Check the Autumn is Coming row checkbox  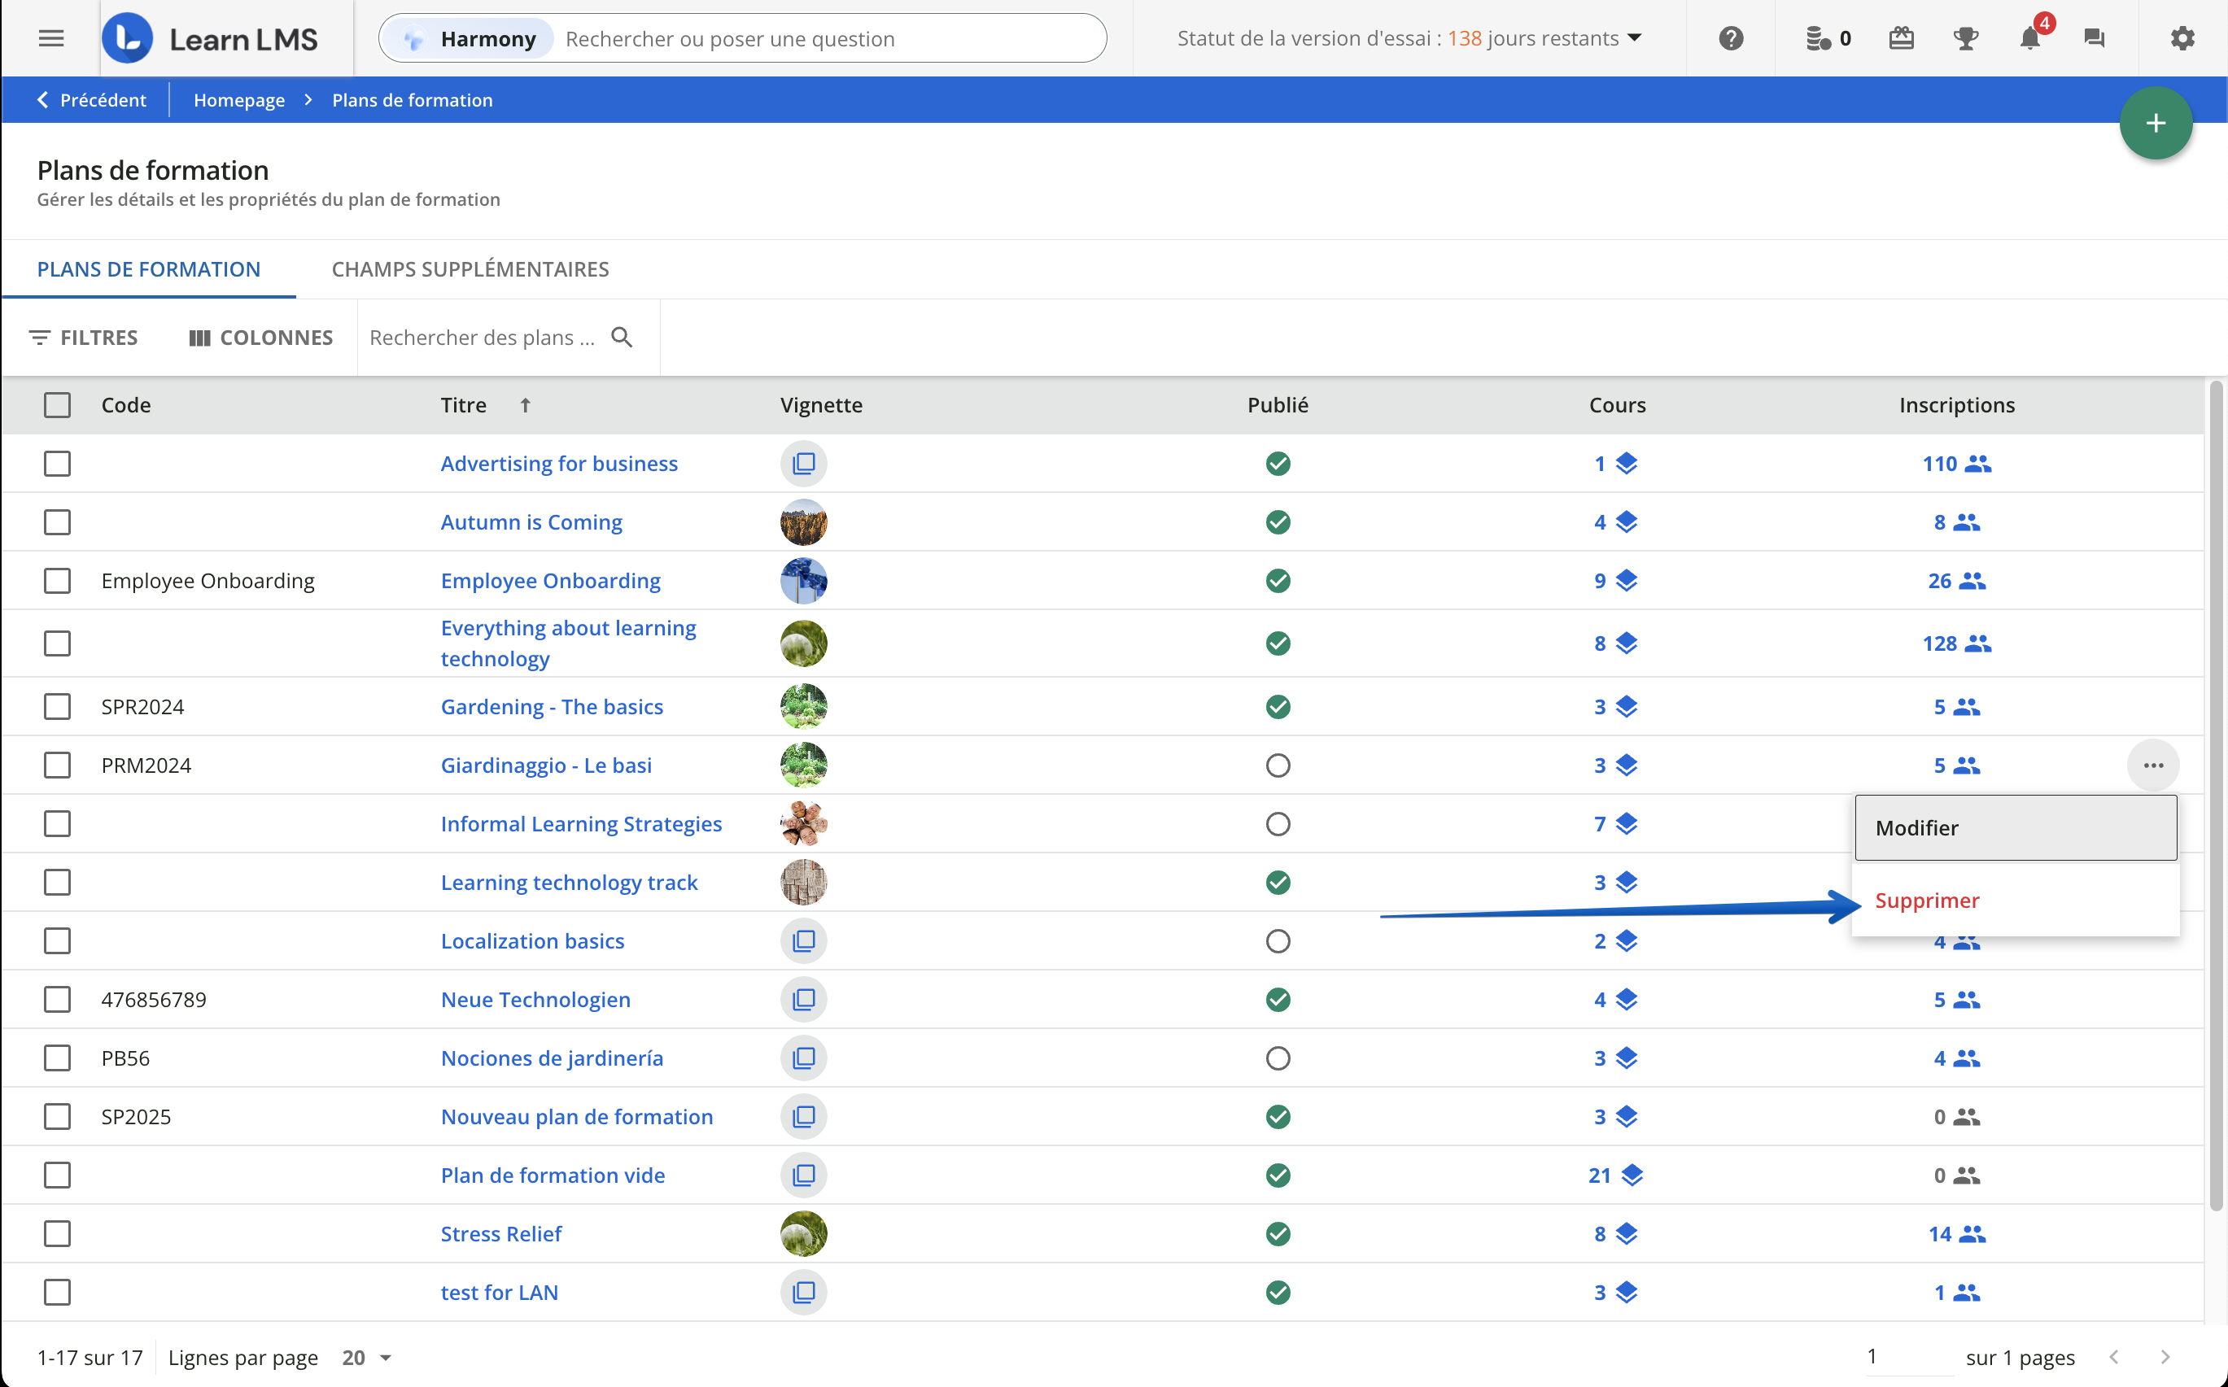coord(57,522)
